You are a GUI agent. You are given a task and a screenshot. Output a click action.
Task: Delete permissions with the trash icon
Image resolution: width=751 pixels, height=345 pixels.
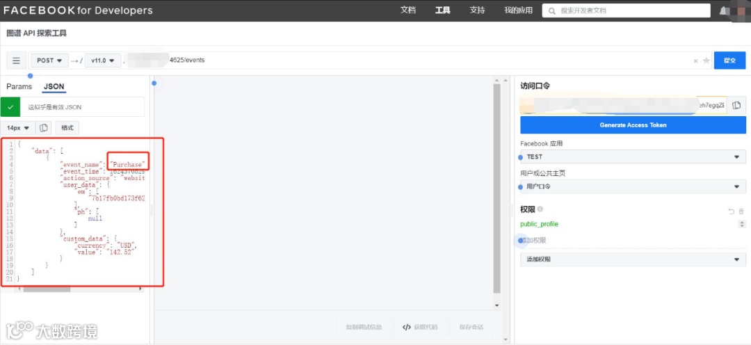741,211
